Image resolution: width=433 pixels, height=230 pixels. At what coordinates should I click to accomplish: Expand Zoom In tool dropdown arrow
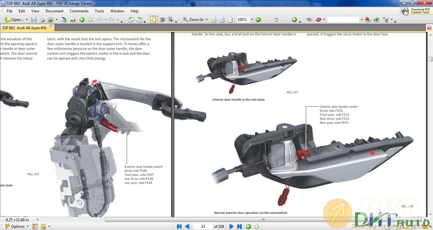207,20
